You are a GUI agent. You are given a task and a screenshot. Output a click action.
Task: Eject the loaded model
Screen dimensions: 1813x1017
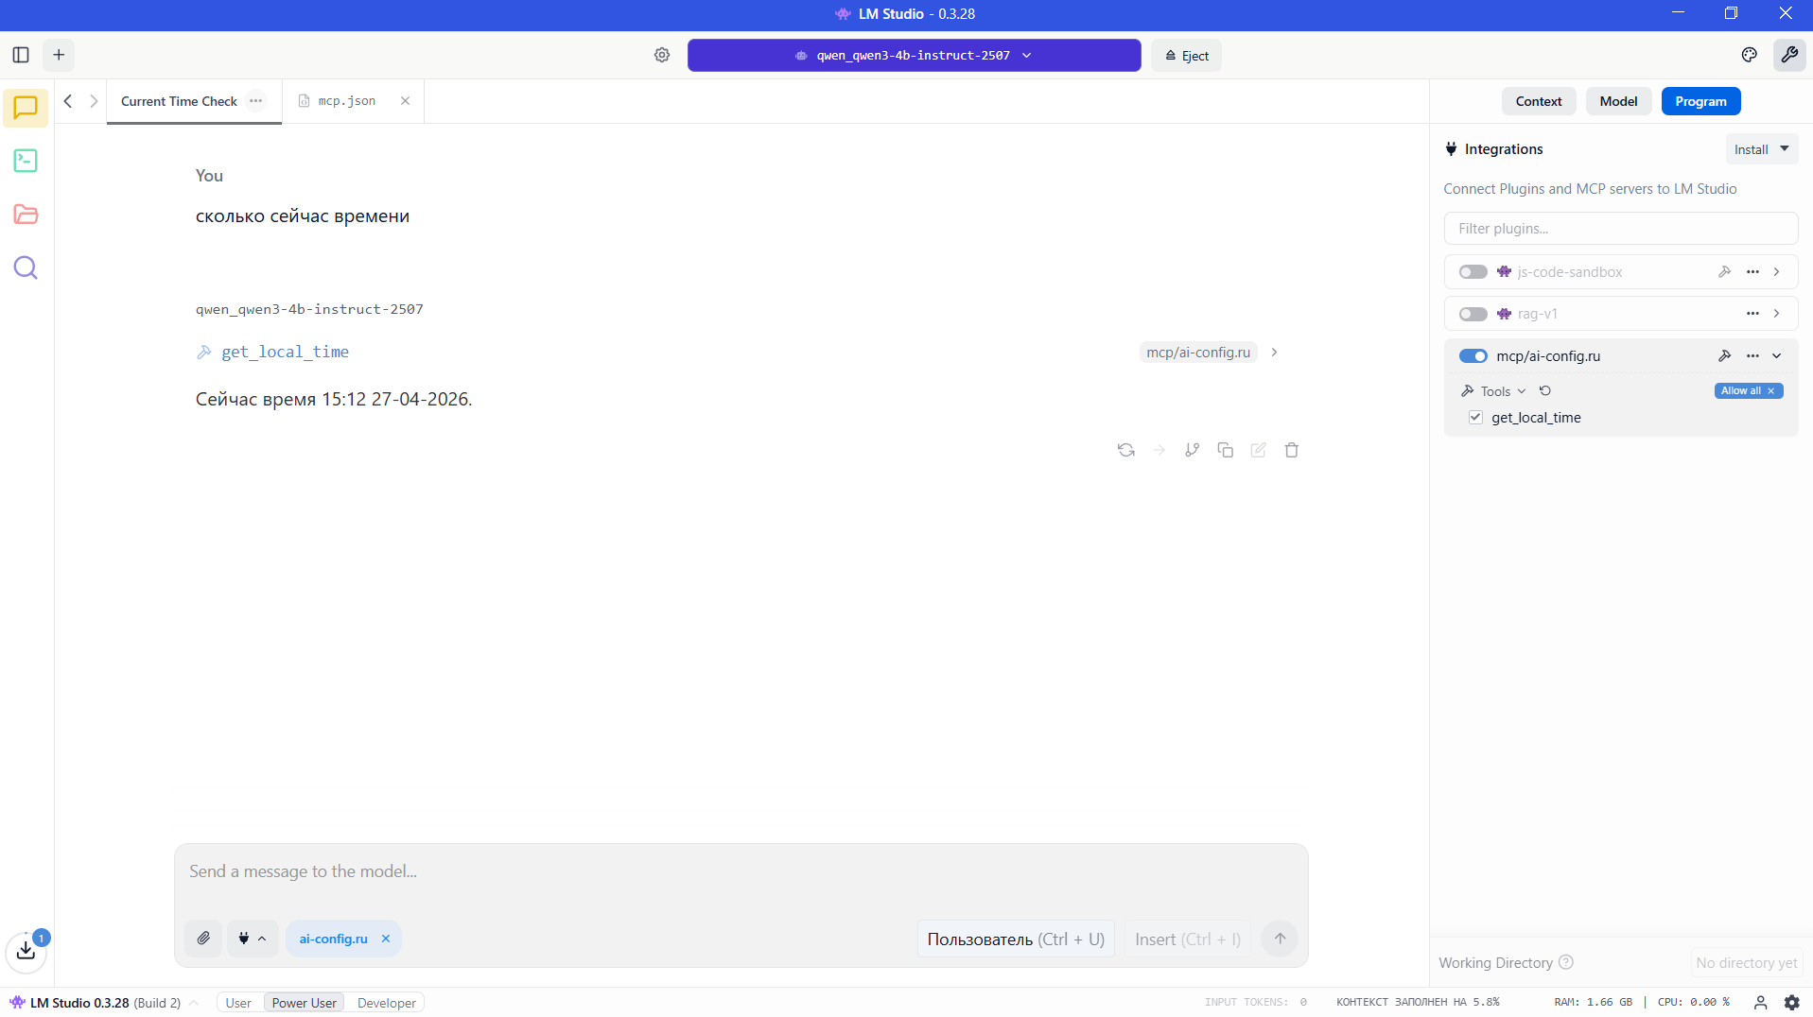[x=1187, y=56]
